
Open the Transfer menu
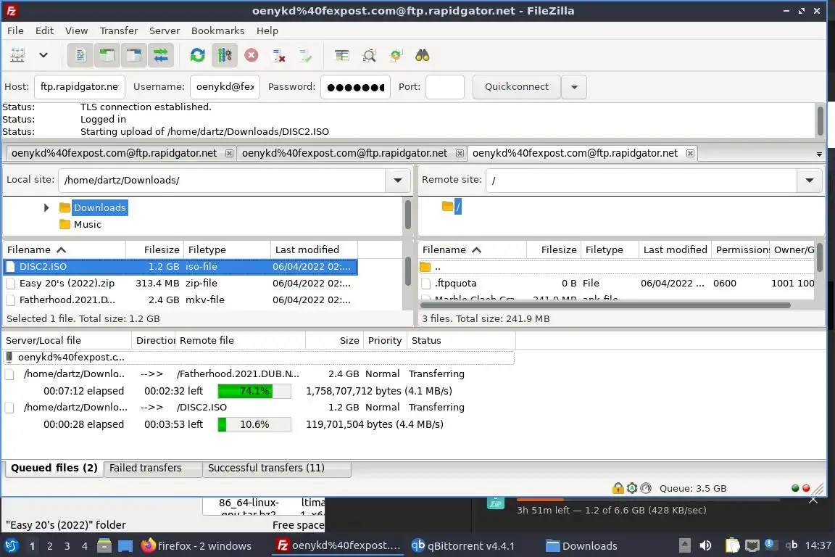[x=119, y=31]
